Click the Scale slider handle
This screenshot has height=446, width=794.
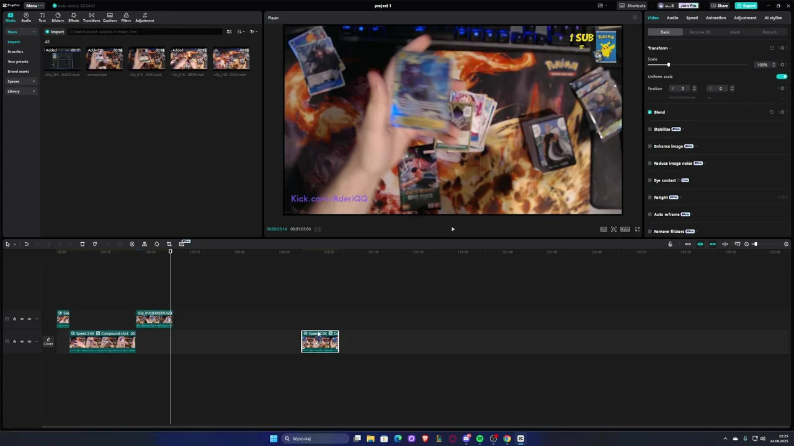tap(668, 64)
